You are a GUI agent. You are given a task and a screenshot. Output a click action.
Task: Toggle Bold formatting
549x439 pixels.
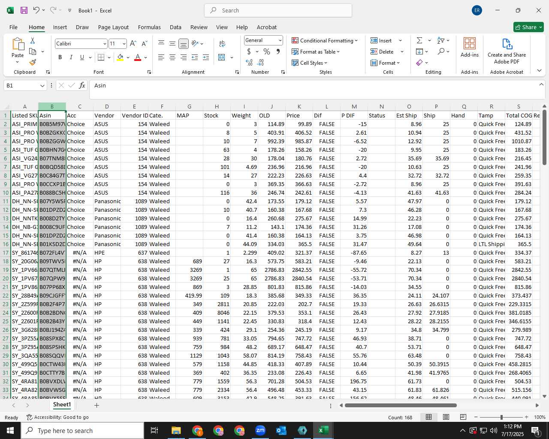[x=60, y=57]
